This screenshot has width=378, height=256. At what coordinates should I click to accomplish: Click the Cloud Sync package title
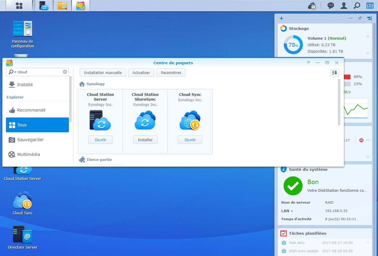click(x=190, y=95)
